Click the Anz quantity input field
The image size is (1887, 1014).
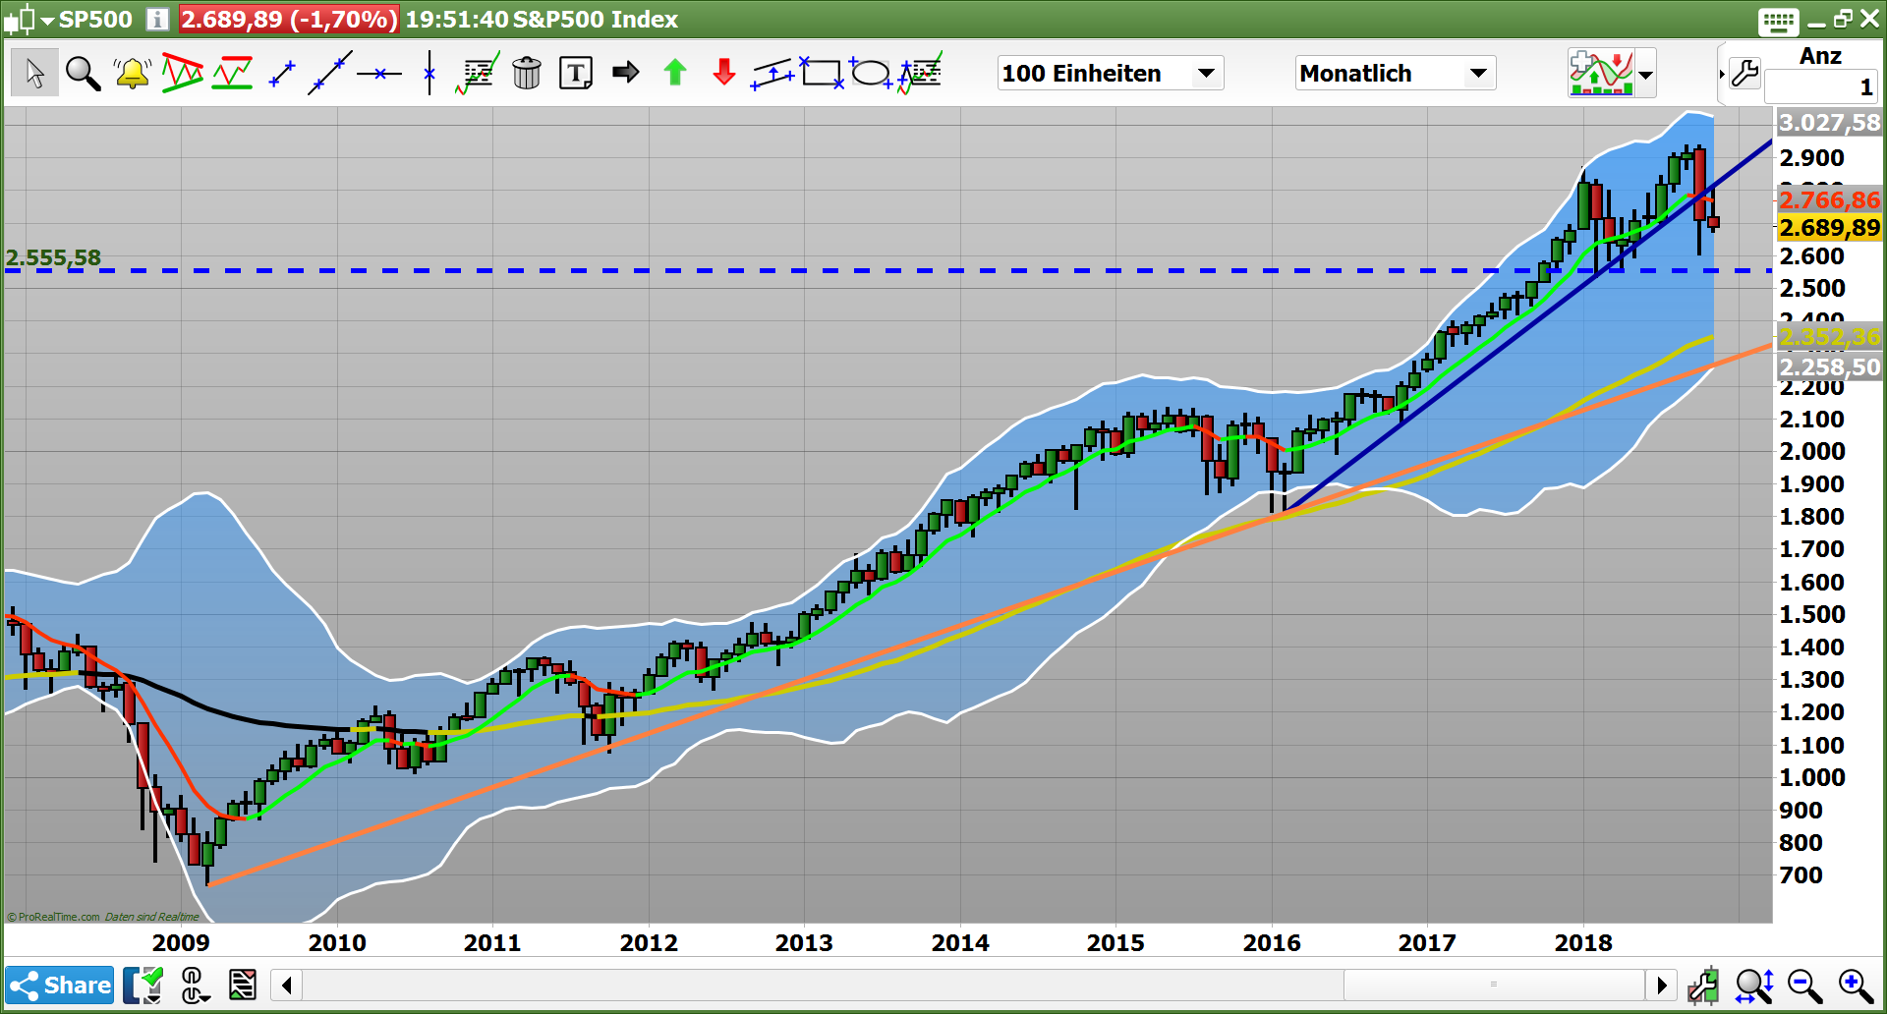pyautogui.click(x=1821, y=87)
